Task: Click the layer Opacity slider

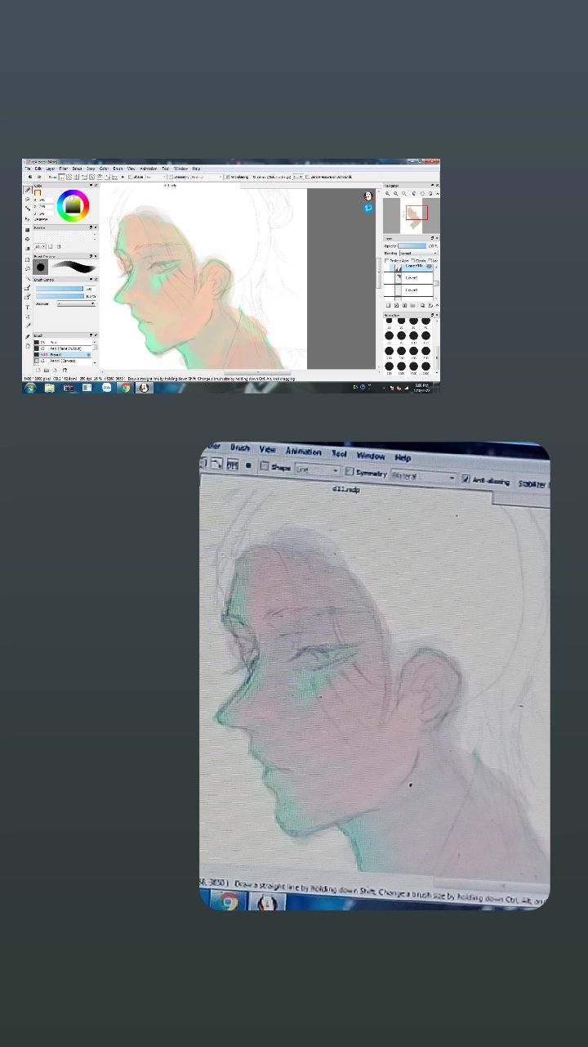Action: (x=412, y=245)
